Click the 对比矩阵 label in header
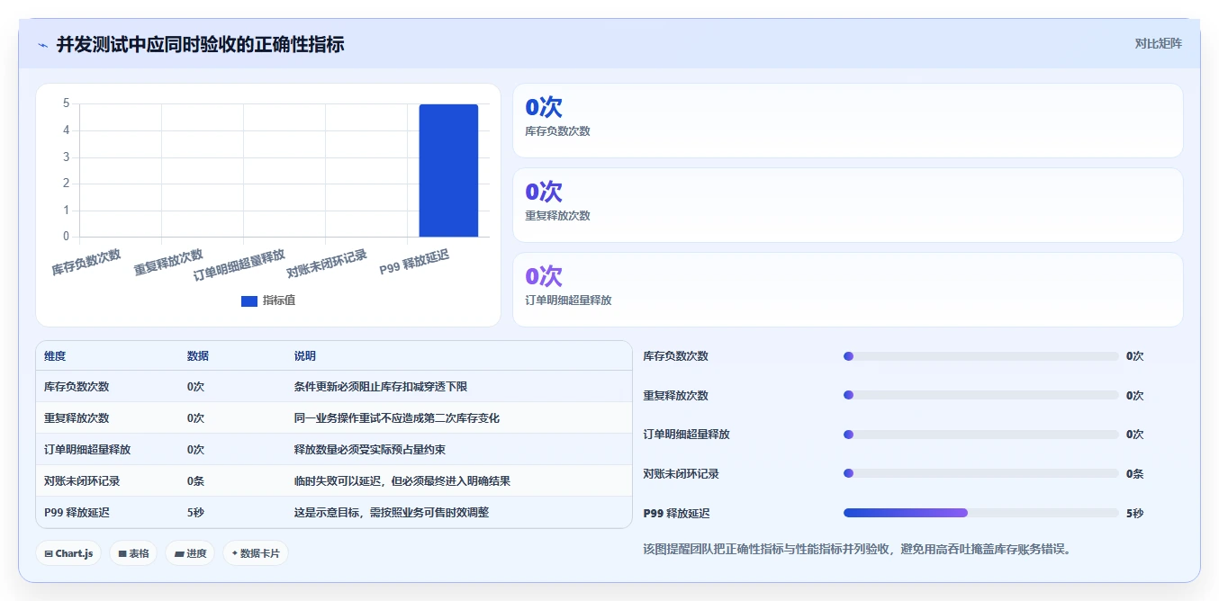The height and width of the screenshot is (601, 1219). [1158, 43]
